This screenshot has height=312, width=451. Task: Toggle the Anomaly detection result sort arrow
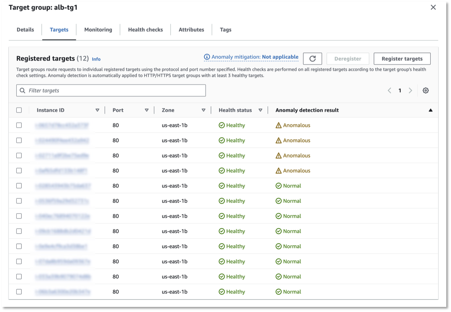point(430,110)
